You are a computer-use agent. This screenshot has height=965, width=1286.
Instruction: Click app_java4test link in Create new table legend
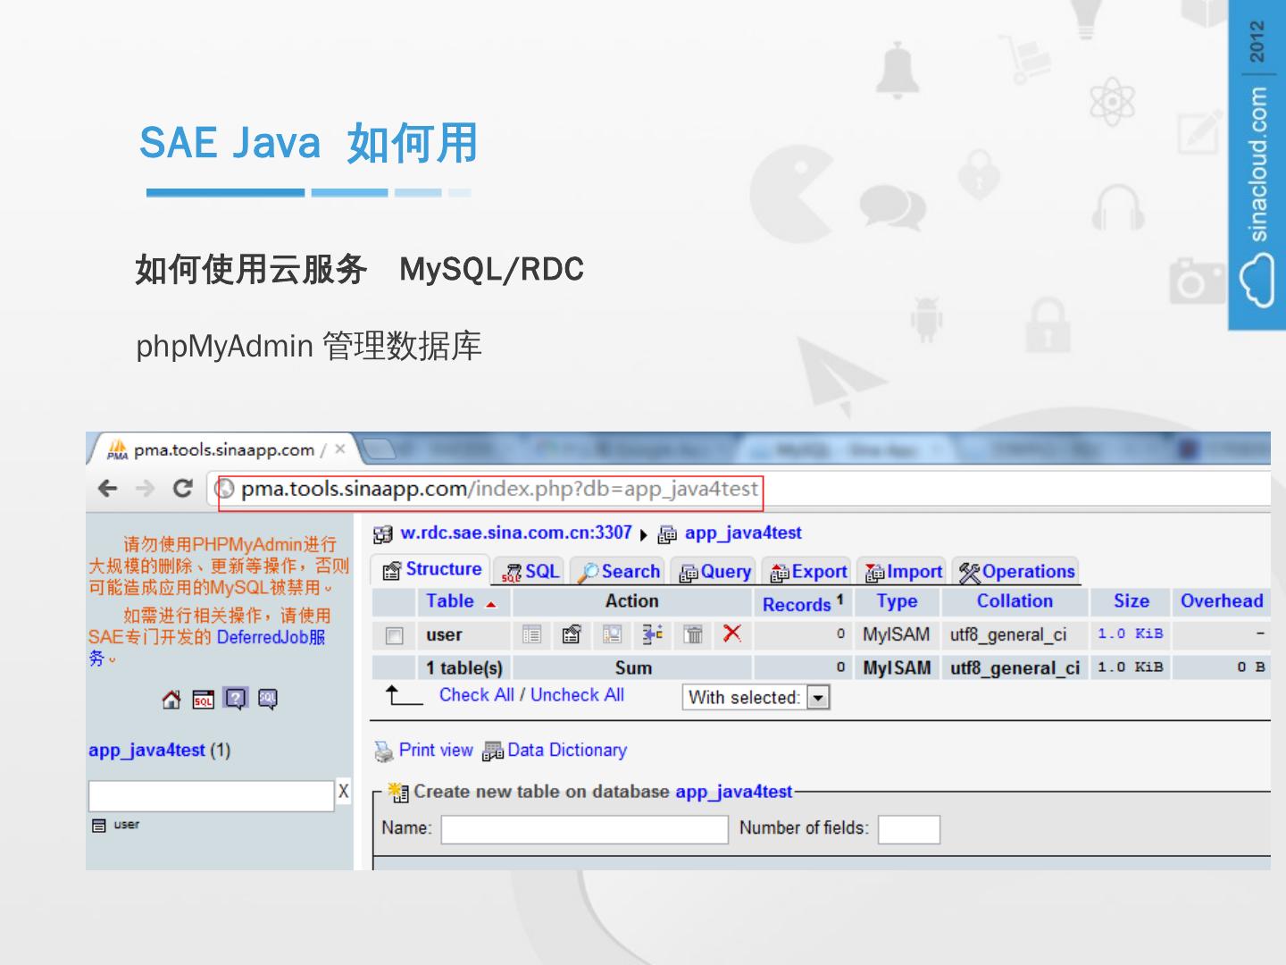[x=734, y=792]
